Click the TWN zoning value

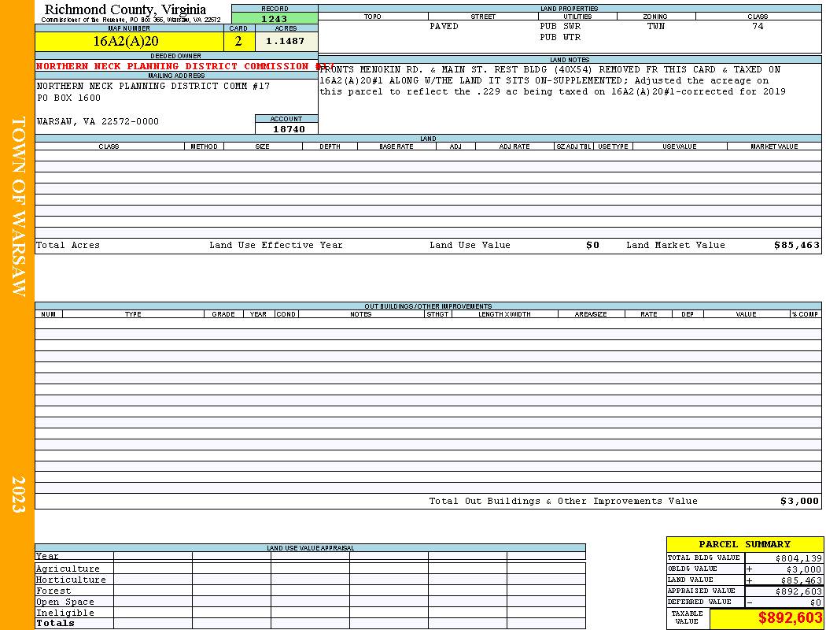[x=656, y=26]
